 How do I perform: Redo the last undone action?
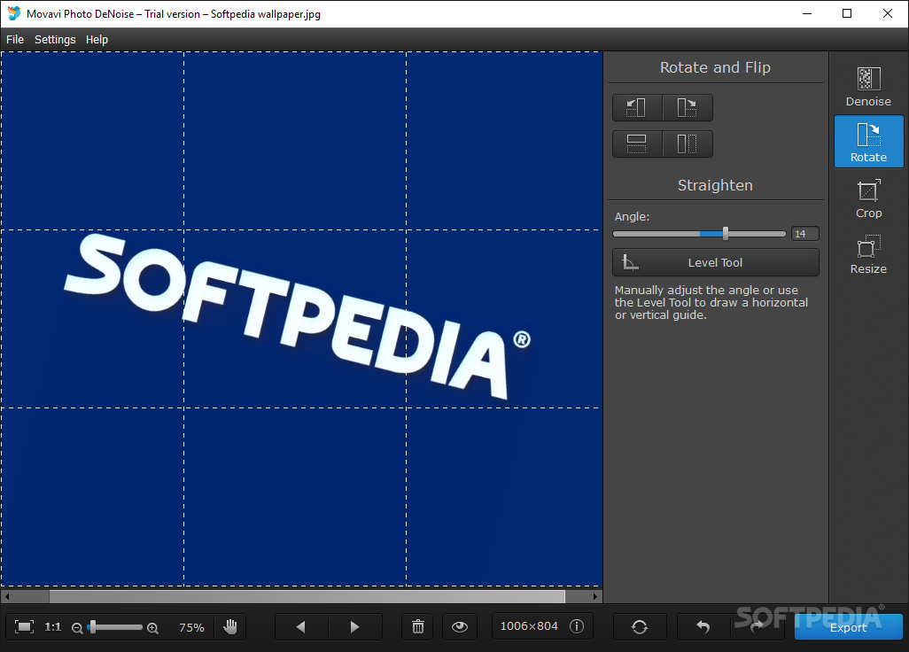757,626
